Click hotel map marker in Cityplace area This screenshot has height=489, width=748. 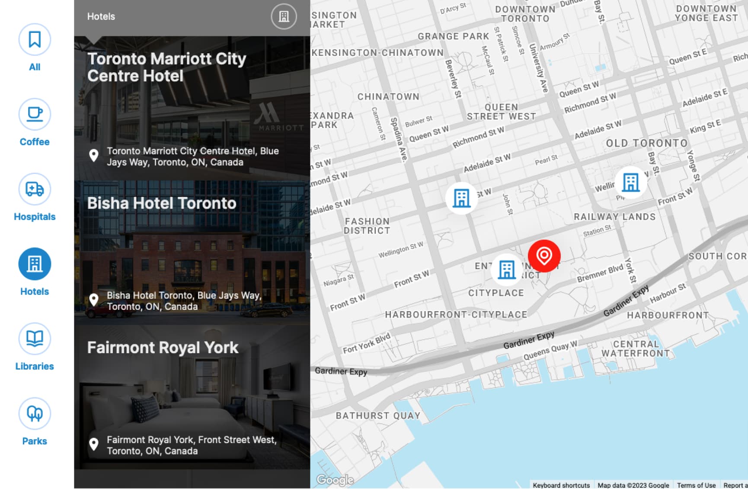[x=507, y=270]
